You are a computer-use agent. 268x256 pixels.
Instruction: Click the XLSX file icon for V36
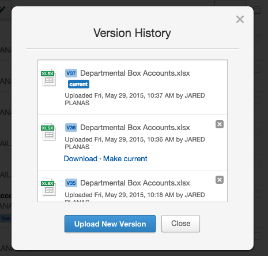pos(48,132)
